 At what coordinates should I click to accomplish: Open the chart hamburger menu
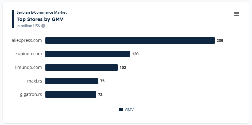click(237, 14)
